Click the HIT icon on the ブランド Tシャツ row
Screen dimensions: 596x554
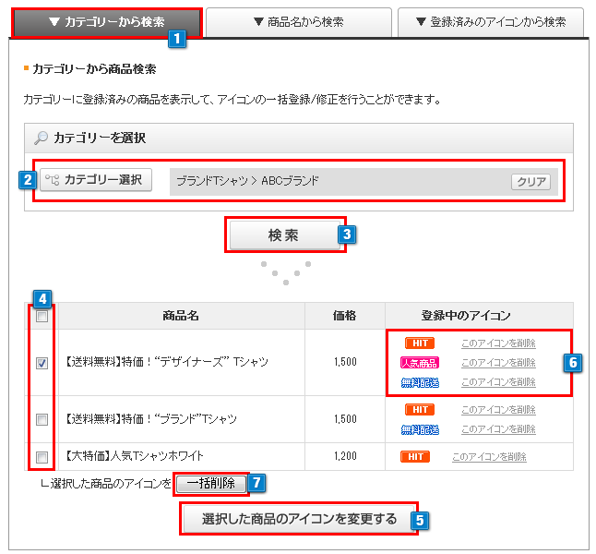coord(420,410)
